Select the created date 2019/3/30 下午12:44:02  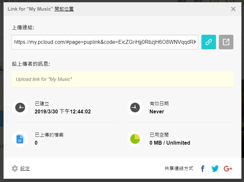tap(63, 111)
